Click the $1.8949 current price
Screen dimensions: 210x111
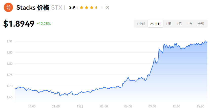click(x=19, y=24)
